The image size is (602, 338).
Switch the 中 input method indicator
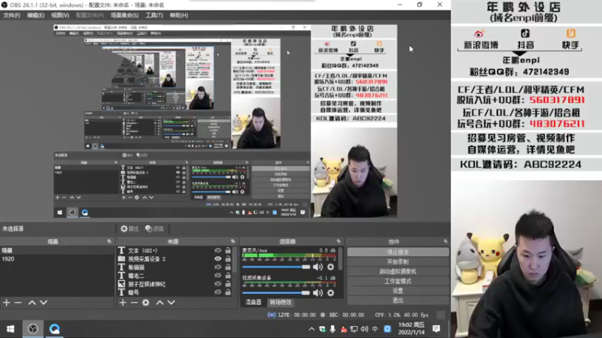(x=375, y=329)
